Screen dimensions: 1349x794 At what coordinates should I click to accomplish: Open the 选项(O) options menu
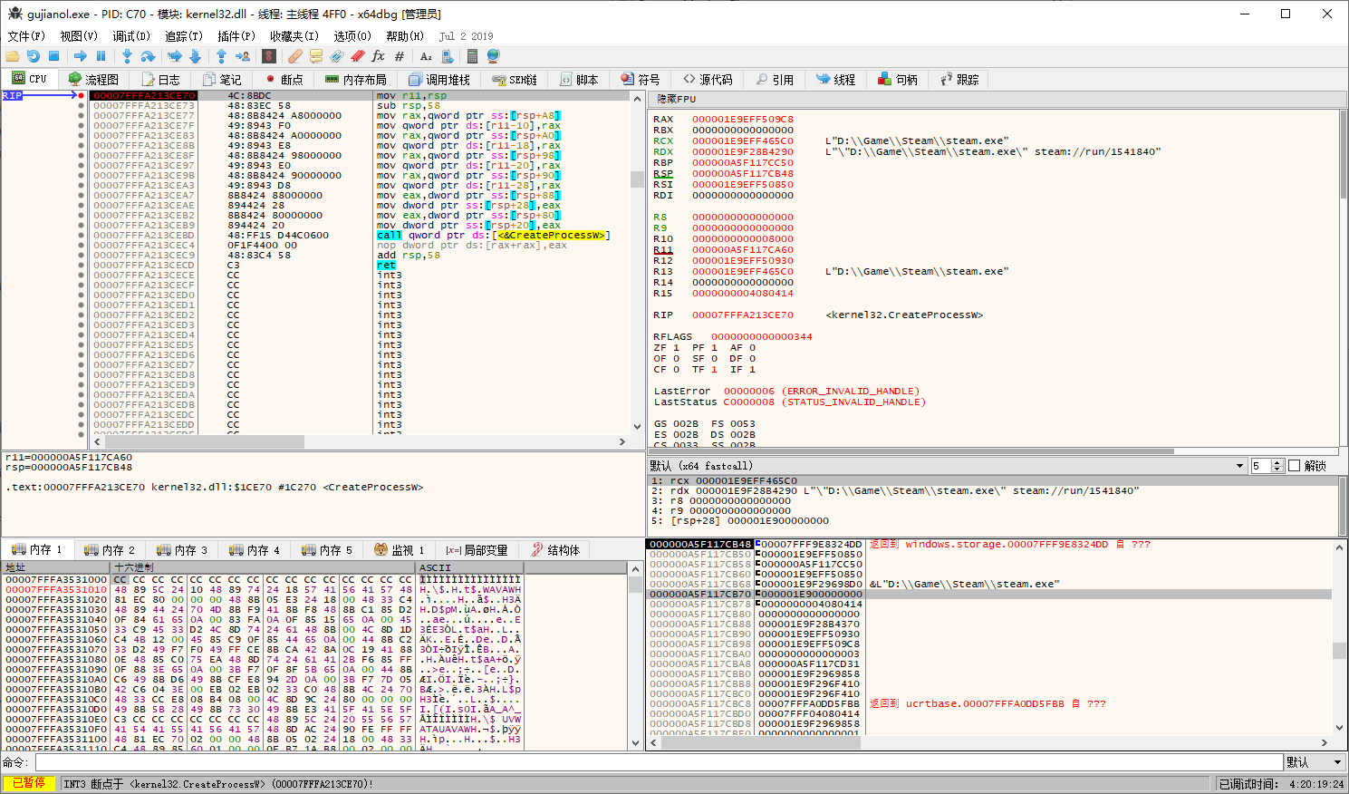[x=352, y=35]
